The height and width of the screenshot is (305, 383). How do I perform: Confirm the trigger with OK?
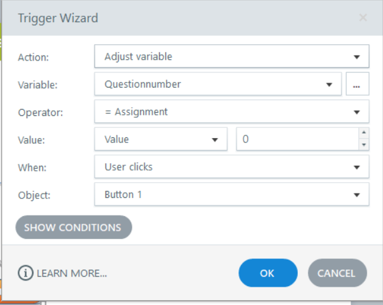pyautogui.click(x=268, y=273)
